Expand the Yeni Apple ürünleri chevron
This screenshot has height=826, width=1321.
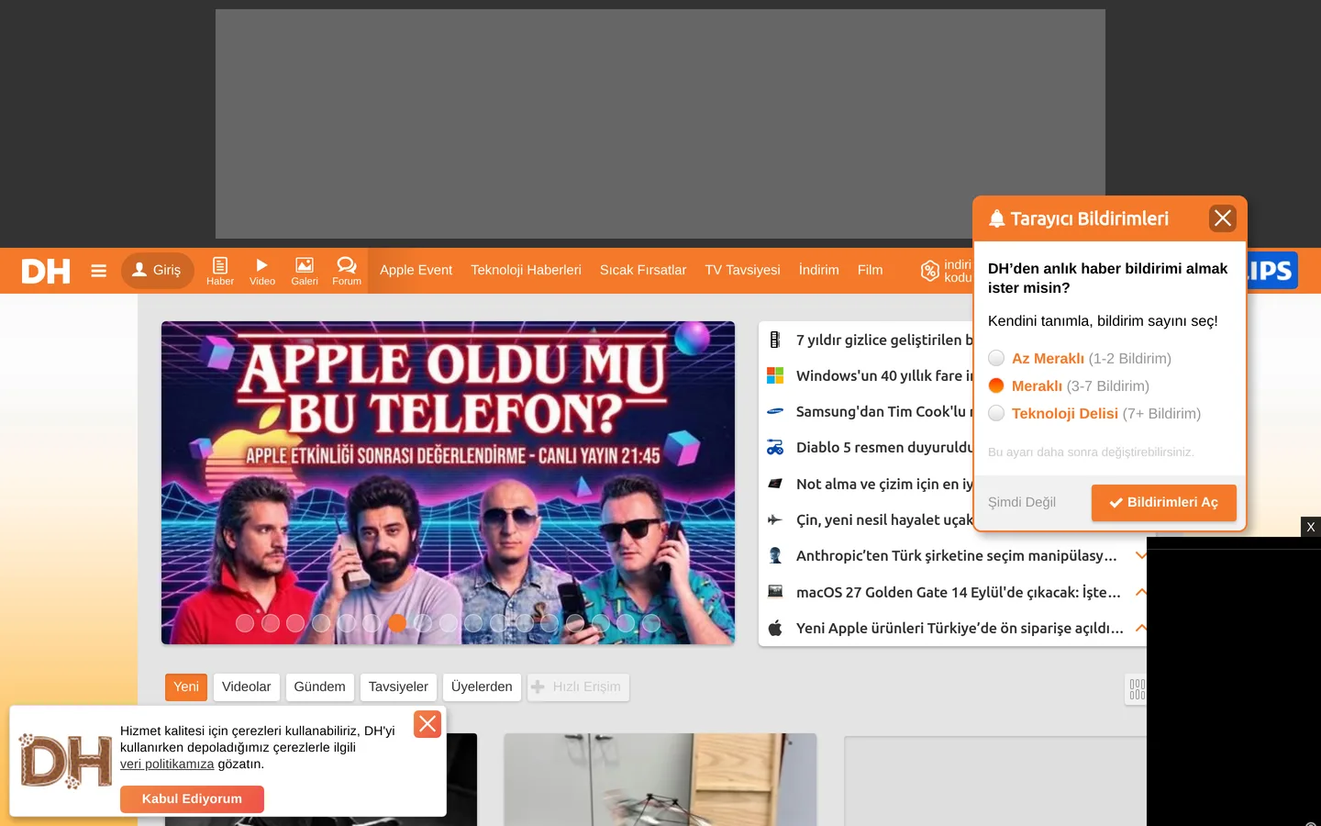[x=1140, y=628]
